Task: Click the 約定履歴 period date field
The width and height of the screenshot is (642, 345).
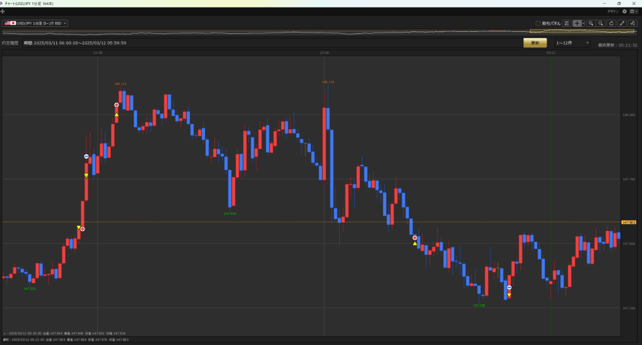Action: (x=75, y=43)
